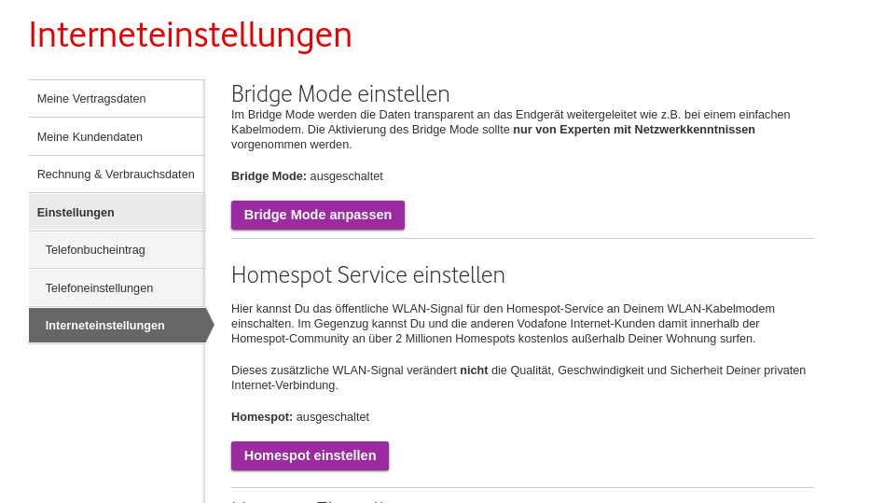Click the Homespot einstellen button
This screenshot has height=503, width=870.
[310, 455]
